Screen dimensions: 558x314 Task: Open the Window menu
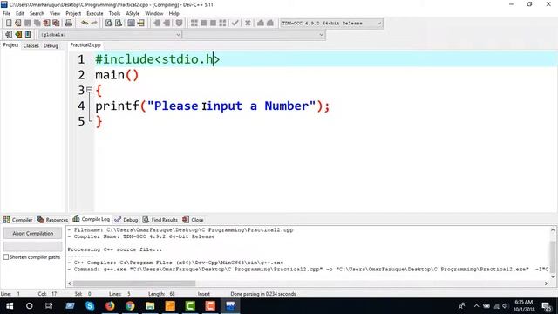coord(153,14)
